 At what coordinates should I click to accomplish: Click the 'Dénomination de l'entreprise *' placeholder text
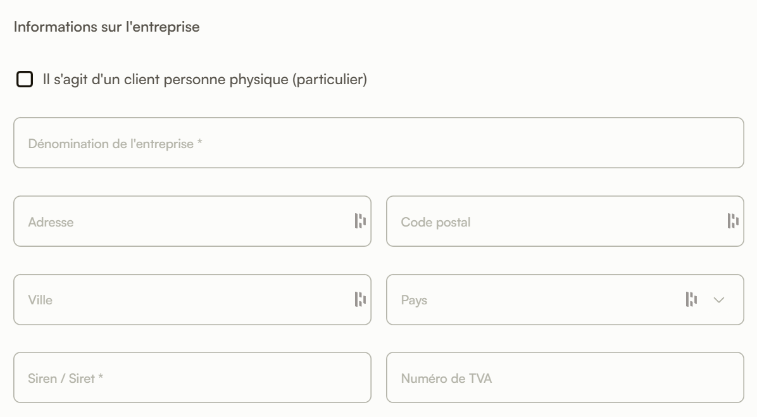click(x=115, y=144)
